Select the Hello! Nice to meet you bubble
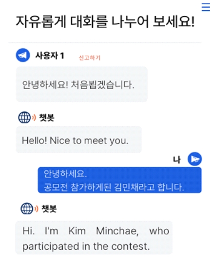 point(78,139)
